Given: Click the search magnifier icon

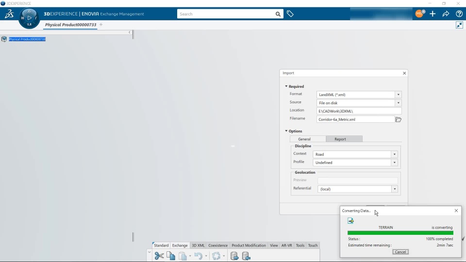Looking at the screenshot, I should [x=278, y=14].
